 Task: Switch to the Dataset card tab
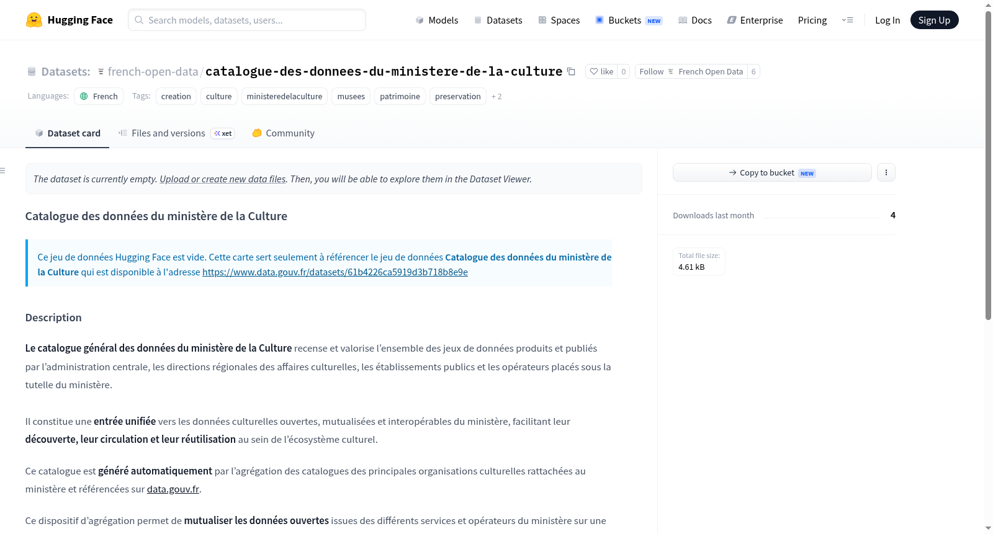tap(67, 133)
